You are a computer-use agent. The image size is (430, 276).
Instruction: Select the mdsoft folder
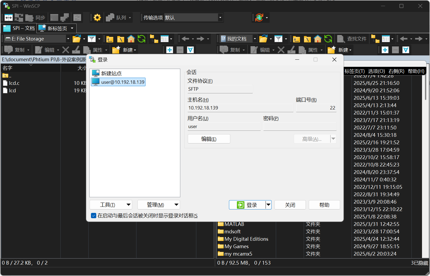coord(229,231)
